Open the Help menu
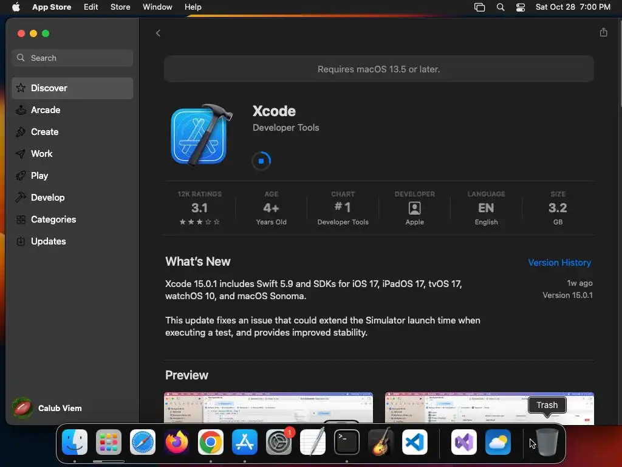 (x=193, y=7)
